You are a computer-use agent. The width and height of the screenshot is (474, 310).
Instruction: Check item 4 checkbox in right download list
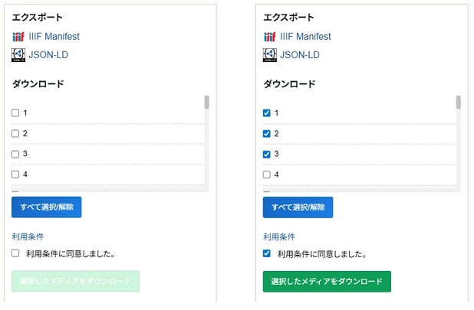click(267, 175)
